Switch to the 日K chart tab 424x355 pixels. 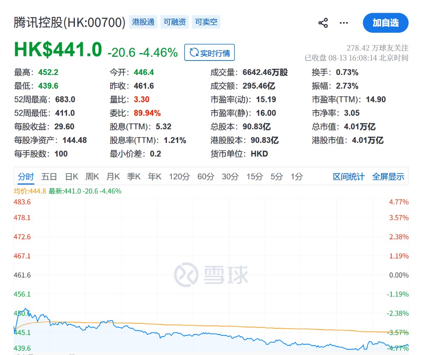point(72,177)
